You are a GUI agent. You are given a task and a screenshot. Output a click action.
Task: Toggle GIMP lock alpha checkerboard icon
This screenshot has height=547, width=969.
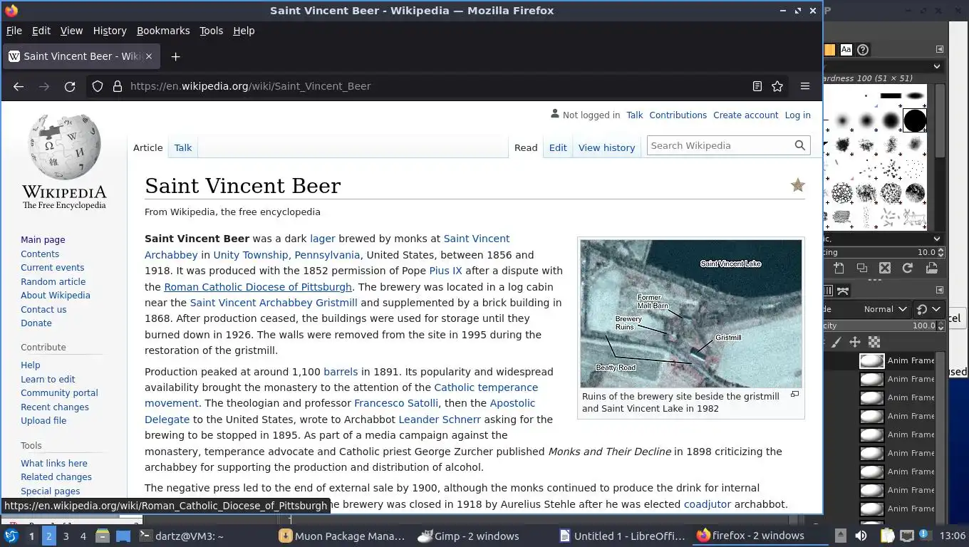click(x=874, y=343)
